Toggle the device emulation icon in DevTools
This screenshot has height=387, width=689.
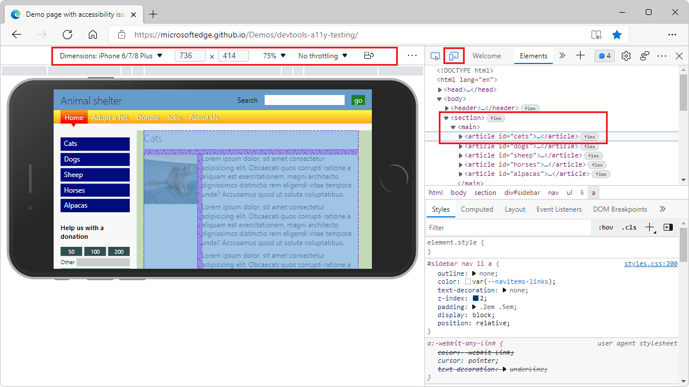454,55
